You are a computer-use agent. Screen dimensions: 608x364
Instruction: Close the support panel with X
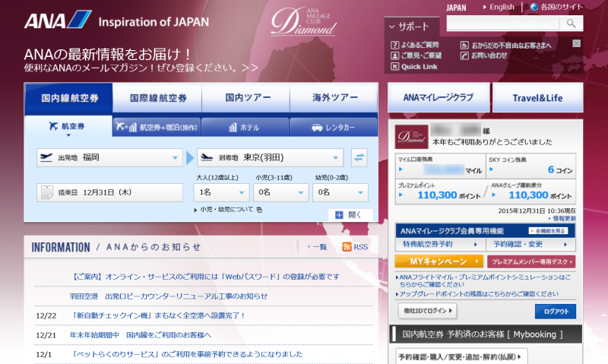click(576, 43)
